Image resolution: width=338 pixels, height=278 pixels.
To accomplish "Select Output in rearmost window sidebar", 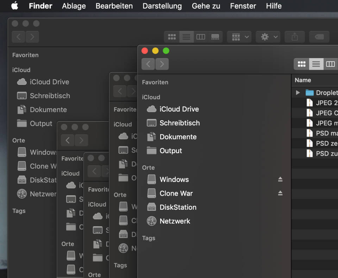I will (x=35, y=124).
